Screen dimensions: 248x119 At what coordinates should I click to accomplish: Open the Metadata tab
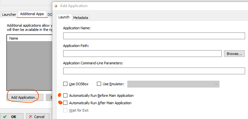click(x=81, y=18)
